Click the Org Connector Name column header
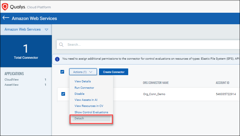Viewport: 240px width, 136px height. [x=156, y=83]
